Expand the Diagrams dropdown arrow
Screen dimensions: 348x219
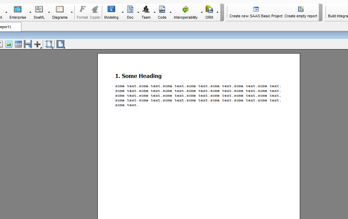coord(72,13)
